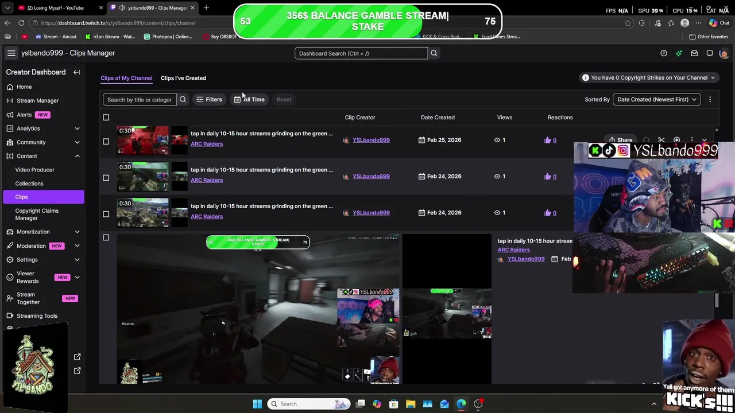Open OBS Studio from taskbar
The image size is (735, 413).
[478, 404]
